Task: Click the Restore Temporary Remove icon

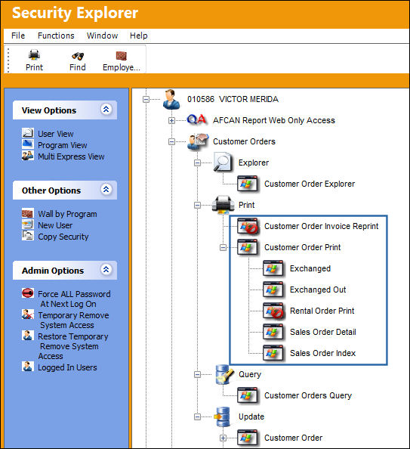Action: (28, 336)
